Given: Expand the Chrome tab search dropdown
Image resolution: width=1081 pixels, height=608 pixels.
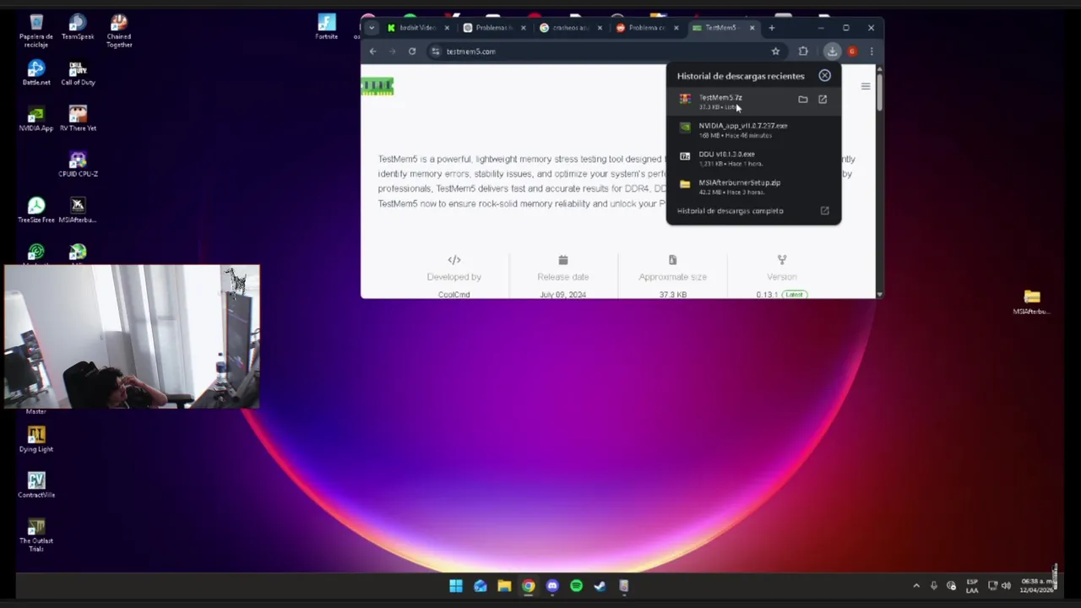Looking at the screenshot, I should click(x=371, y=28).
